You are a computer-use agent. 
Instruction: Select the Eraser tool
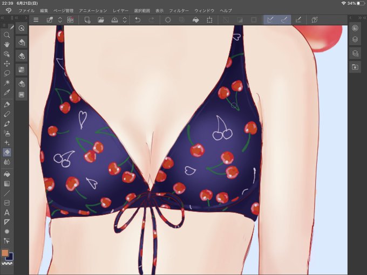click(x=7, y=152)
